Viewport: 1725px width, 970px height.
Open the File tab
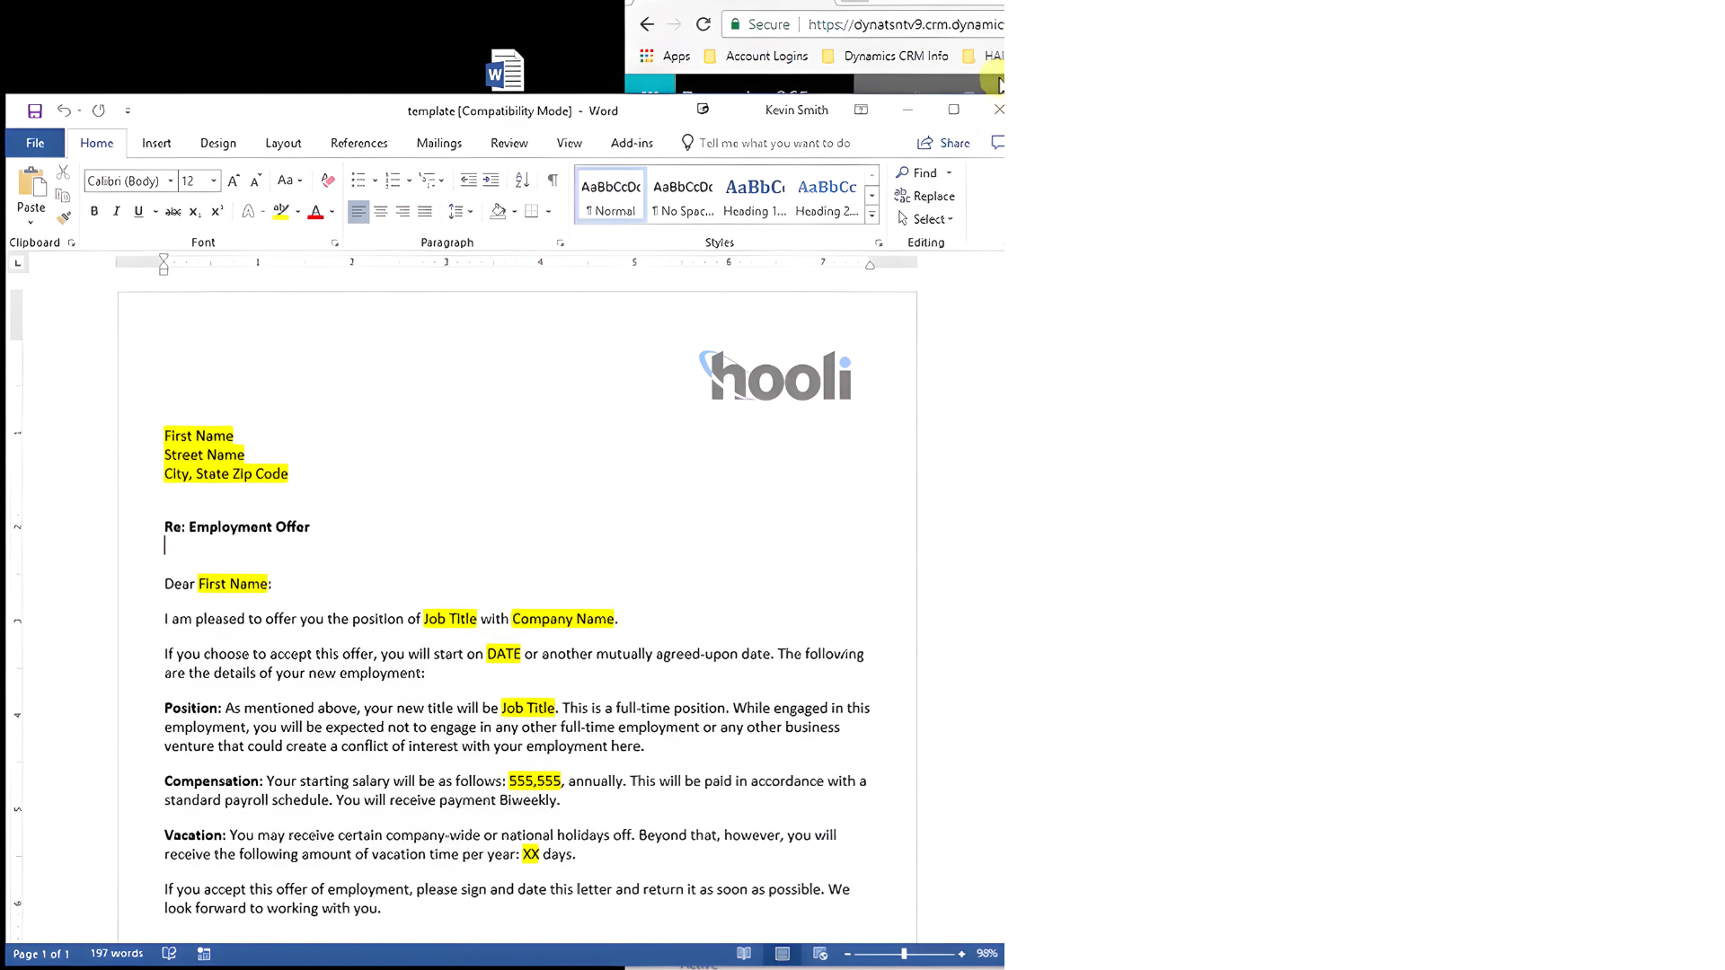click(35, 143)
